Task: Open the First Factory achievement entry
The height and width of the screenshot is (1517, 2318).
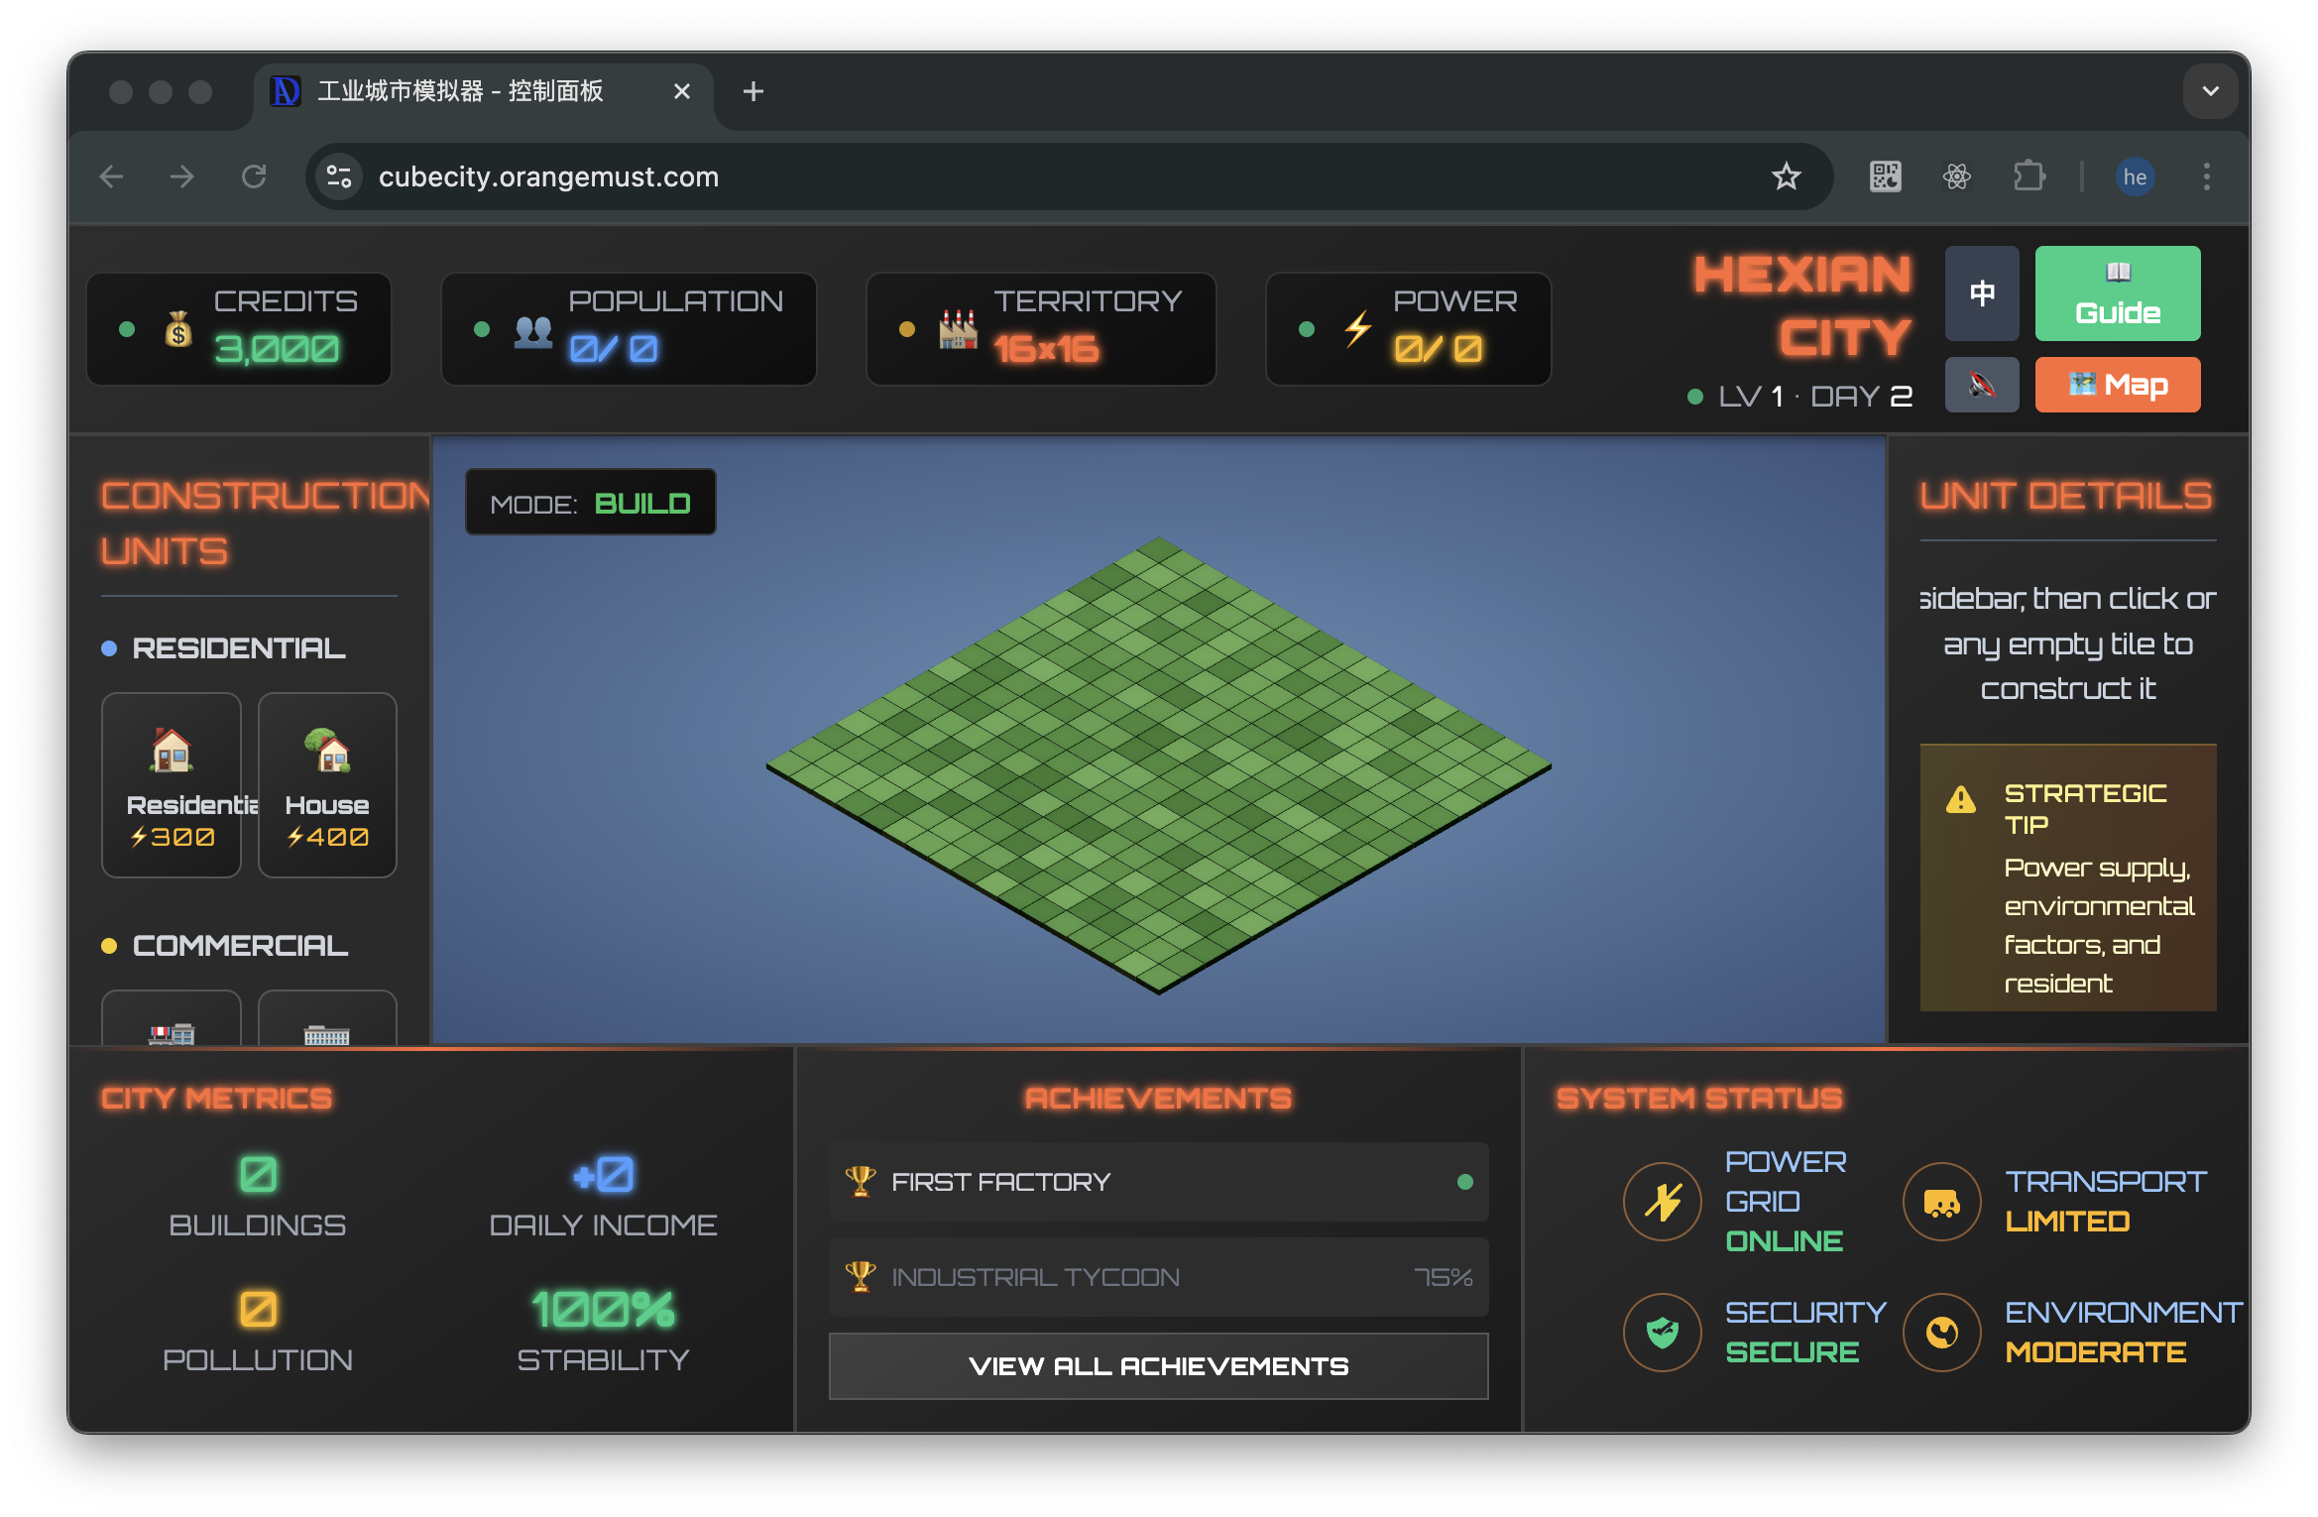Action: pyautogui.click(x=1158, y=1182)
